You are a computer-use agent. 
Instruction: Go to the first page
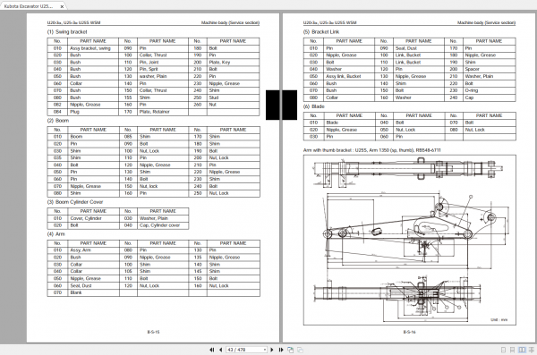211,350
